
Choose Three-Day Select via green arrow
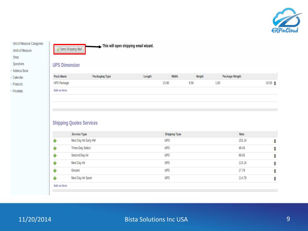(x=55, y=148)
